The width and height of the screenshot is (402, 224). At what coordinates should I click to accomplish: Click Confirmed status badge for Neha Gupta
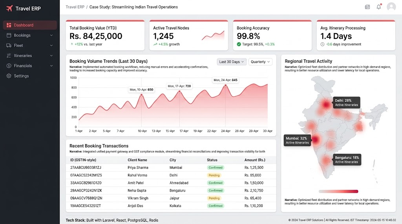tap(216, 190)
